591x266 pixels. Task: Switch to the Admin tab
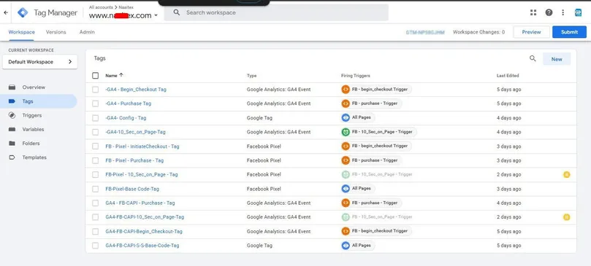[87, 32]
